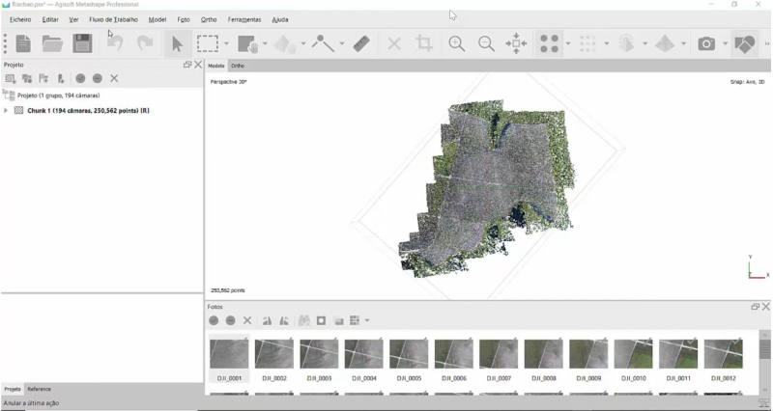Switch to the Reference panel tab
This screenshot has height=411, width=773.
pos(39,389)
